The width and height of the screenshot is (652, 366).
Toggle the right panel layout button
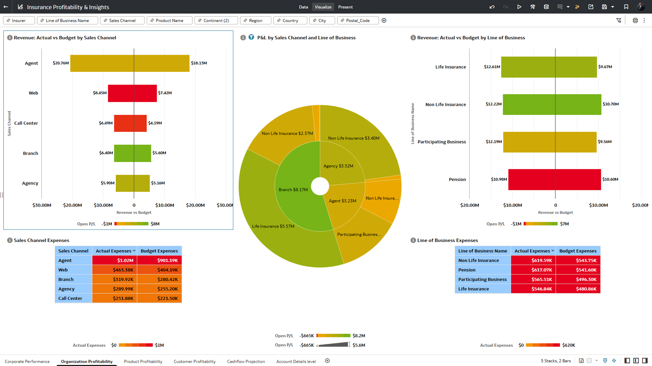coord(645,360)
